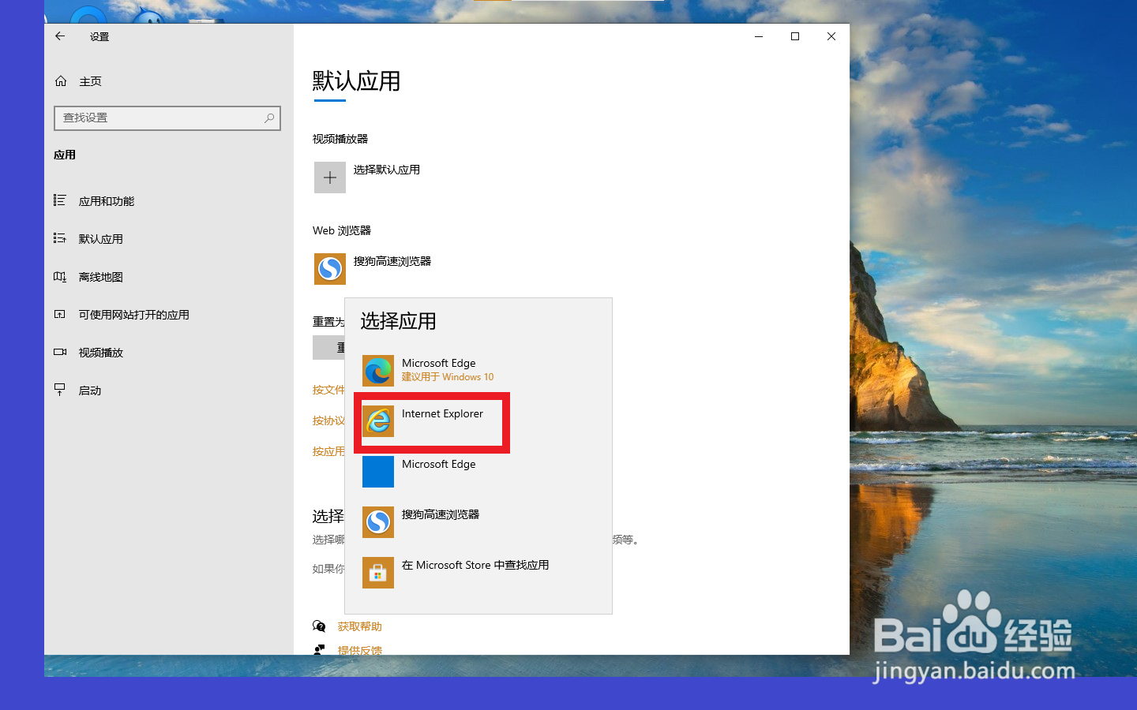Screen dimensions: 1137x710
Task: Click the Sogou icon under Web 浏览器
Action: 330,269
